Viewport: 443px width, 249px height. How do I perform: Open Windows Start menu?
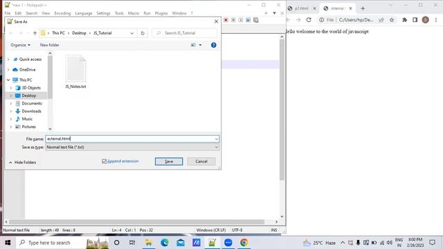coord(8,243)
